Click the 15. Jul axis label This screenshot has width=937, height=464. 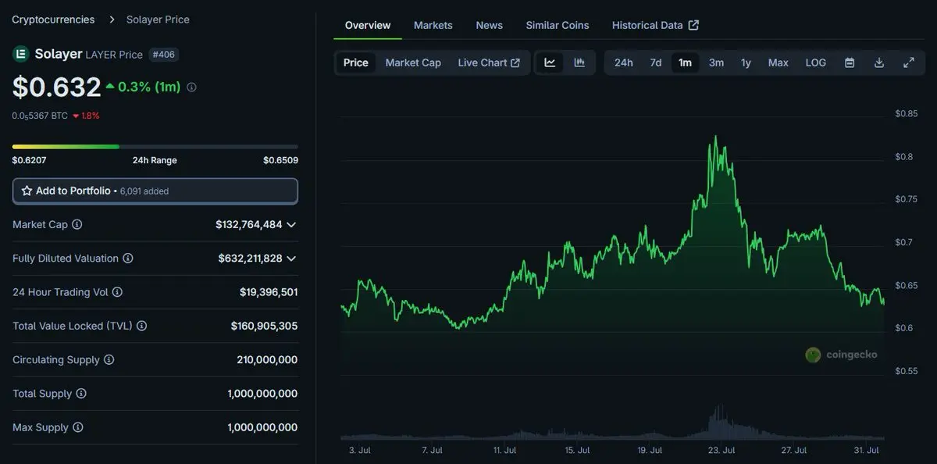(576, 451)
